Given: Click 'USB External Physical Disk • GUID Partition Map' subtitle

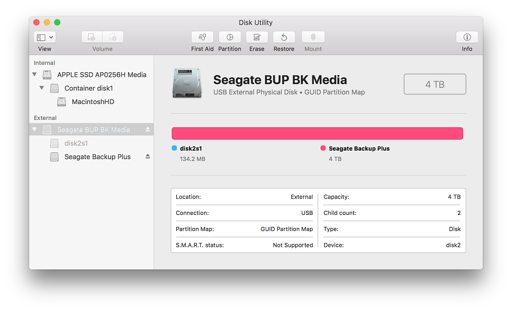Looking at the screenshot, I should (x=289, y=92).
